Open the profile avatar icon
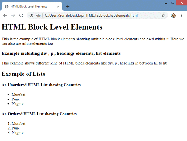 coord(173,15)
